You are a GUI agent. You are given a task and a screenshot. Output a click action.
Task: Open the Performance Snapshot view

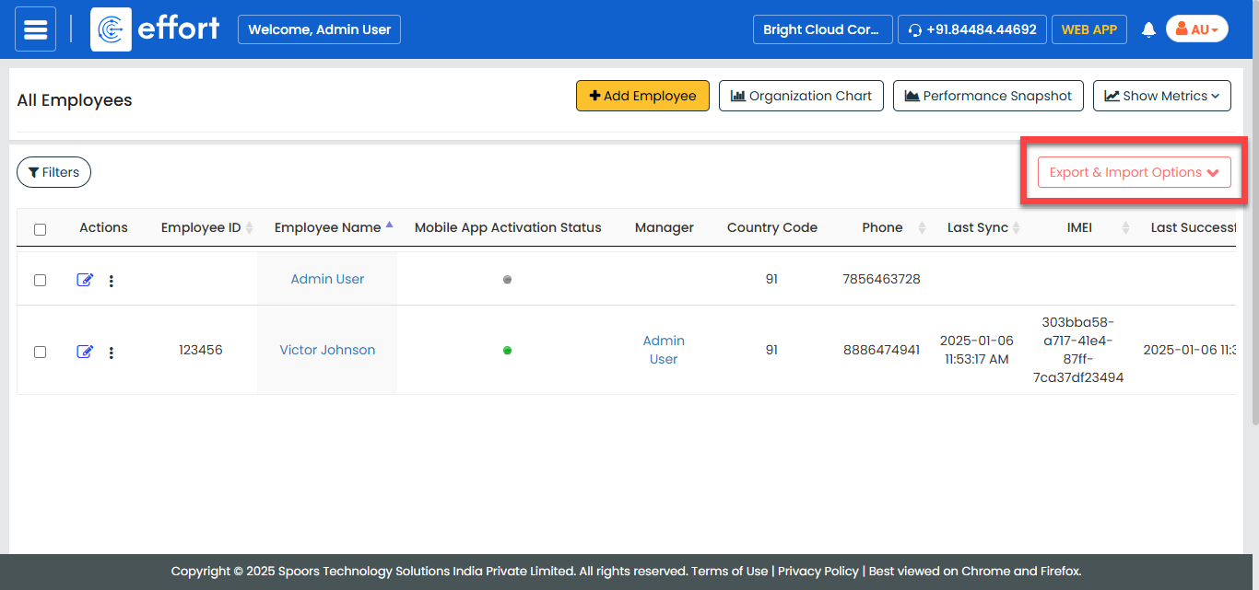tap(987, 96)
